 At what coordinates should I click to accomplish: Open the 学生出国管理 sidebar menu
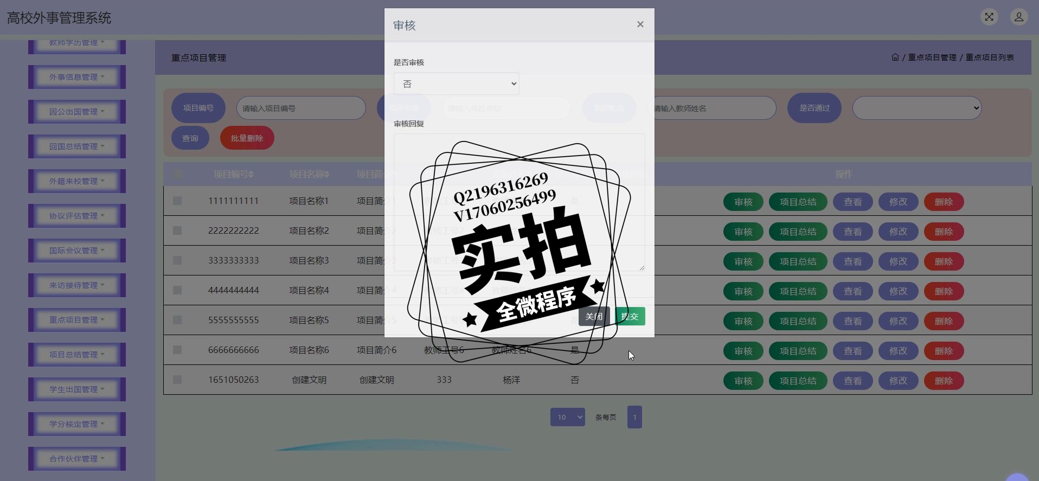(x=77, y=389)
